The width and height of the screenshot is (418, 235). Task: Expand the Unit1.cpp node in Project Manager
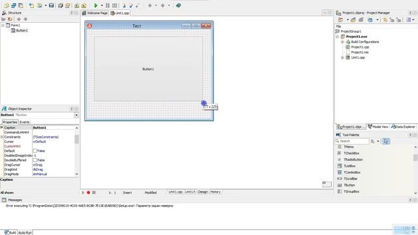pos(342,57)
